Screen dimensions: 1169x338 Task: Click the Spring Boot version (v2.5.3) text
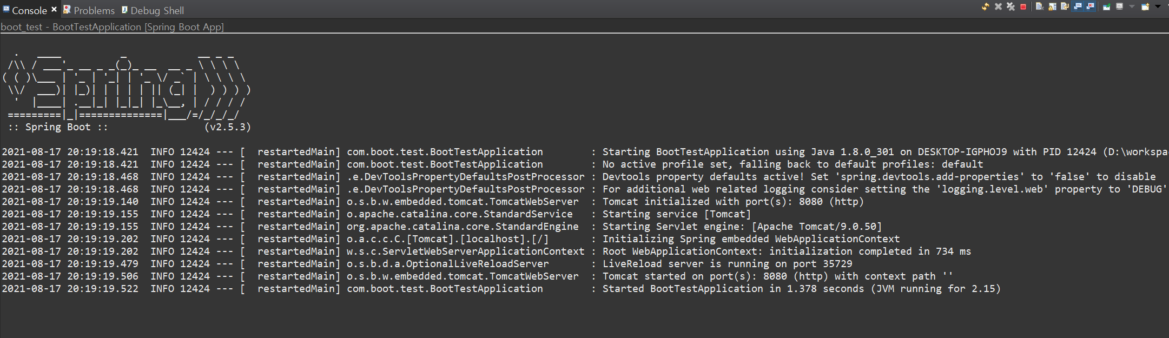pyautogui.click(x=227, y=127)
